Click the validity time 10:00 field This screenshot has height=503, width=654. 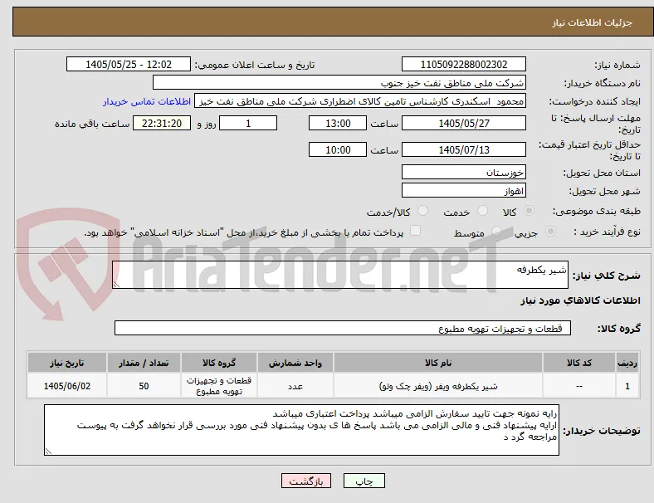click(x=338, y=149)
